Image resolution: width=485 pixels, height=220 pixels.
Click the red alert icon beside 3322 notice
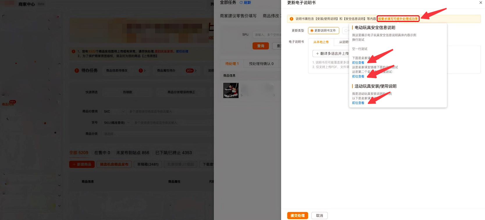pos(73,52)
